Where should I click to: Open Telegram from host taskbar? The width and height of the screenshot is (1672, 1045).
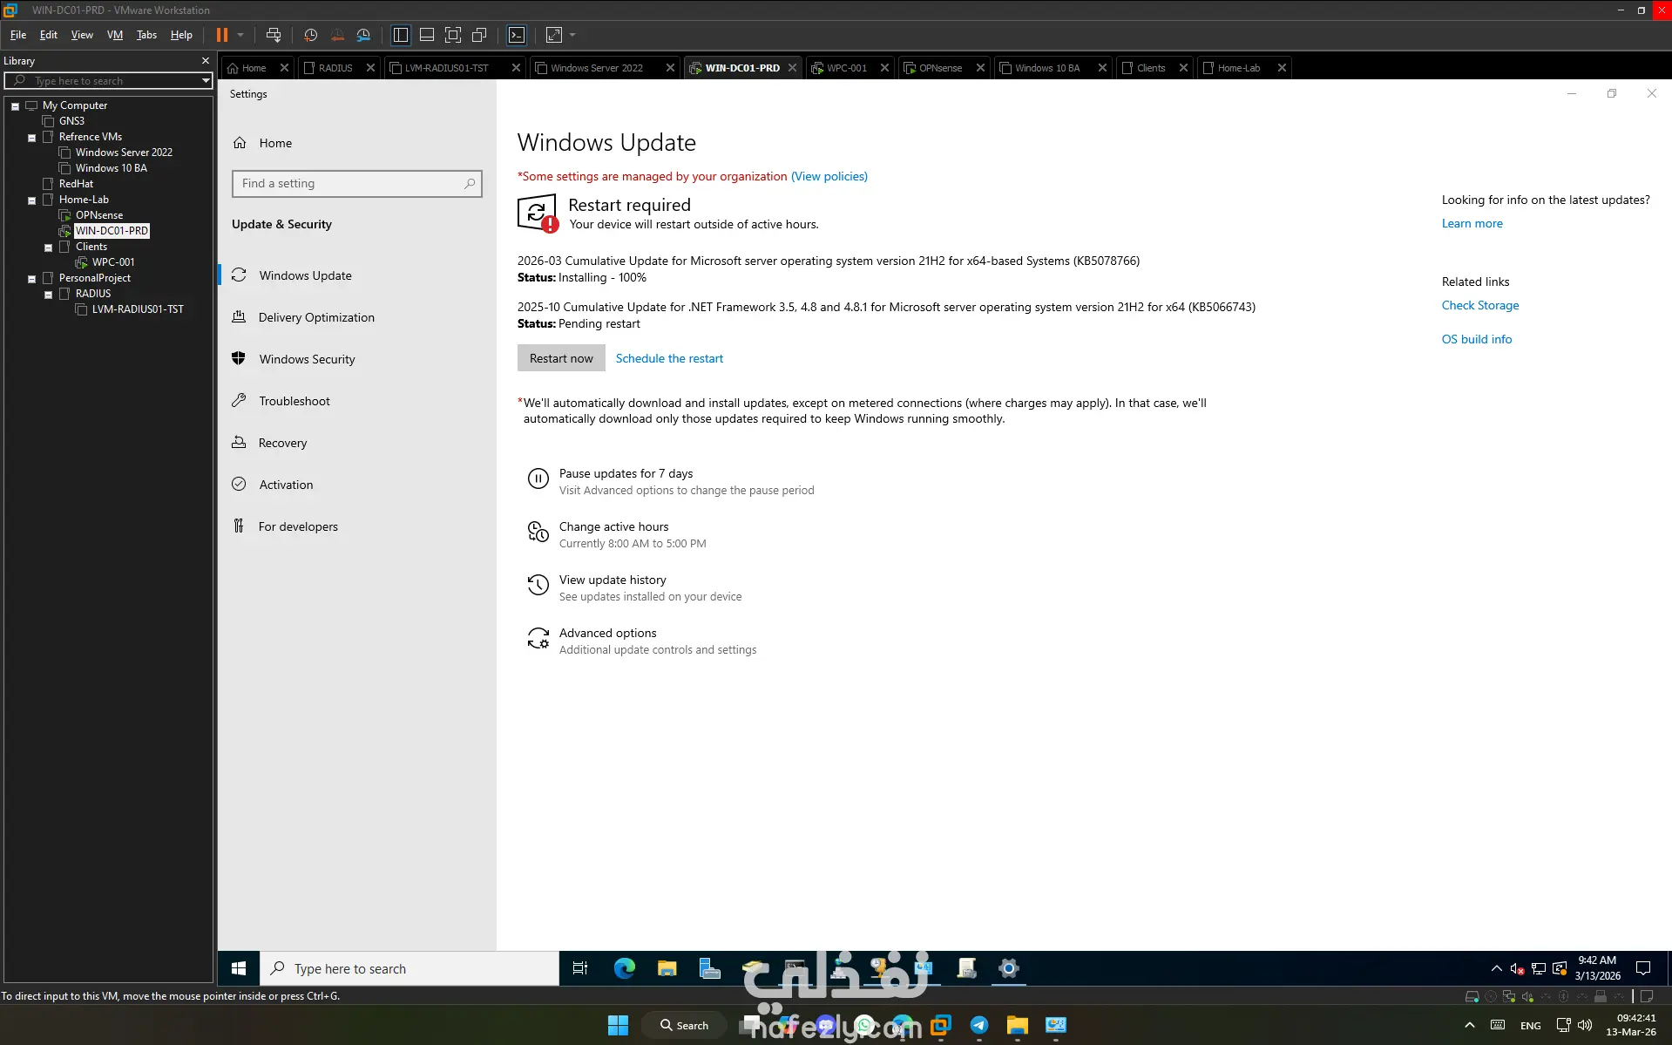(979, 1025)
